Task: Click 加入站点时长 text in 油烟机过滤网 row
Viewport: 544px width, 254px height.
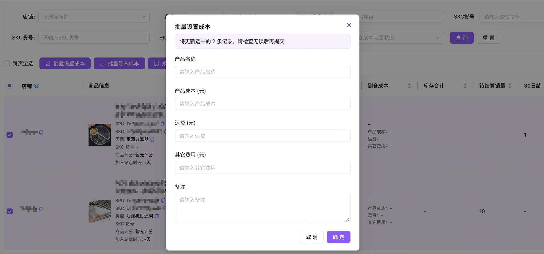Action: pos(133,239)
